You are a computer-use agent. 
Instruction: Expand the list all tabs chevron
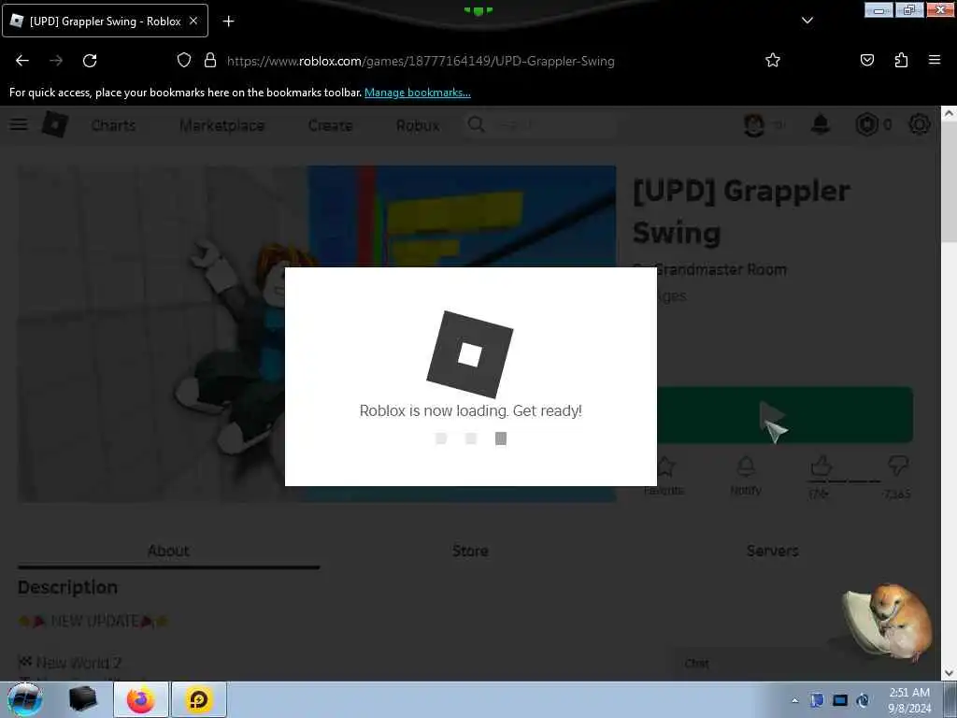pos(807,21)
